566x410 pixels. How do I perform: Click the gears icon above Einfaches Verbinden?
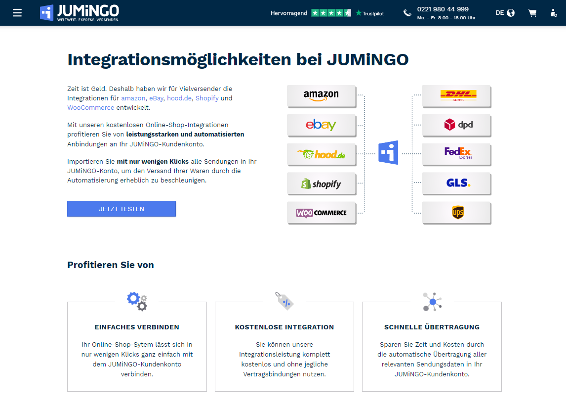tap(137, 302)
